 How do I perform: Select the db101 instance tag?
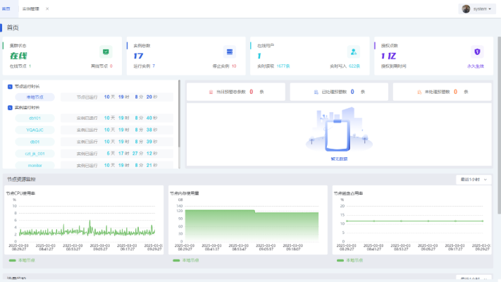(35, 118)
